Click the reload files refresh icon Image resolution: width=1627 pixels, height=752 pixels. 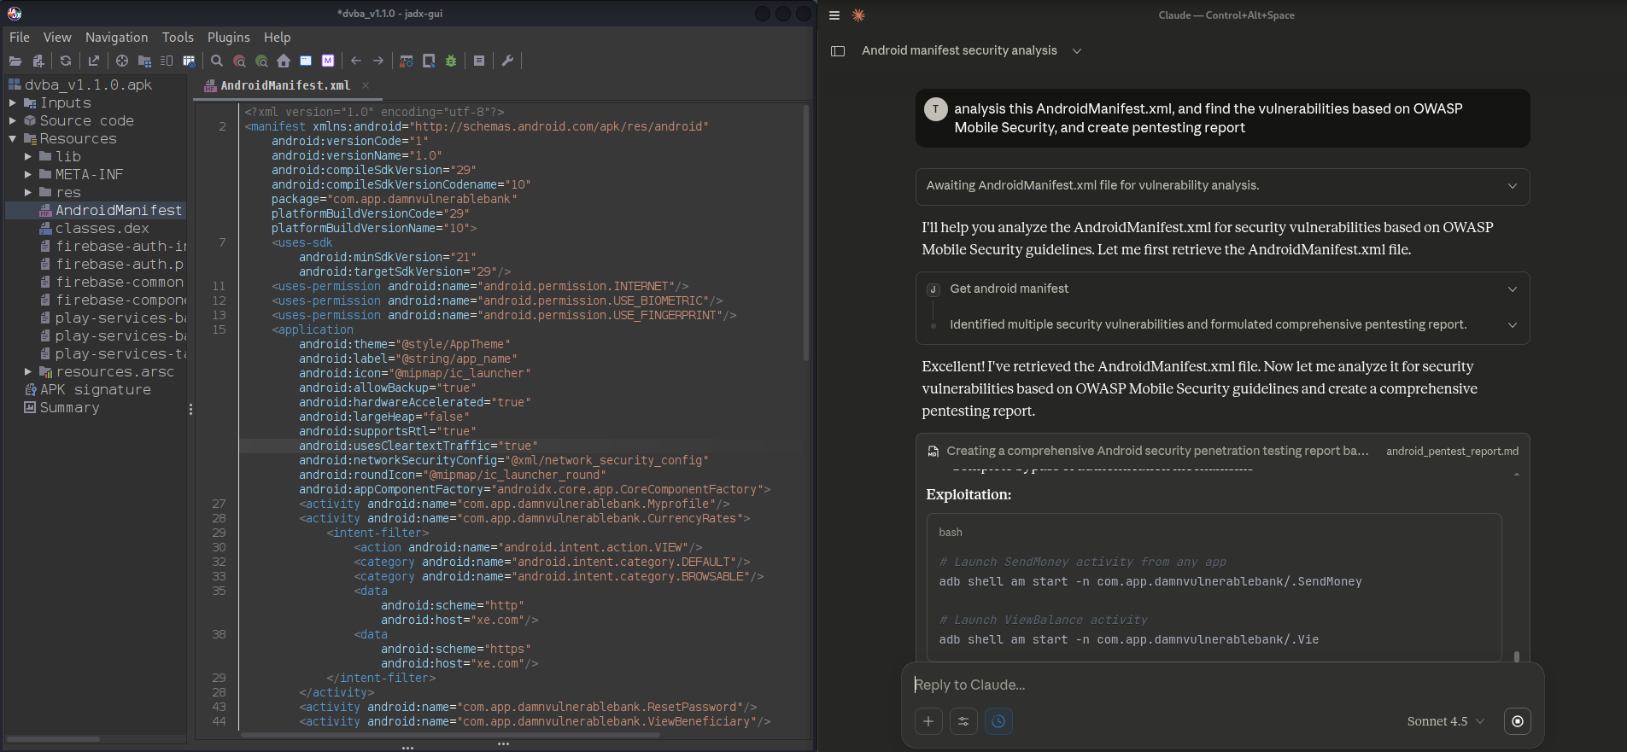click(66, 61)
